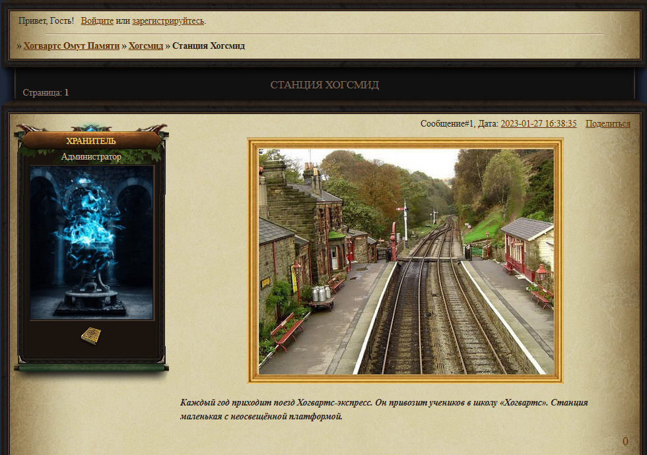
Task: Click the Администратор role label
Action: [x=91, y=157]
